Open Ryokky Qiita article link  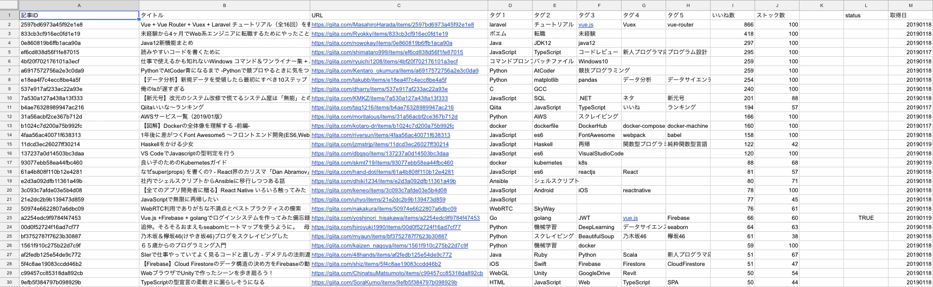click(380, 34)
